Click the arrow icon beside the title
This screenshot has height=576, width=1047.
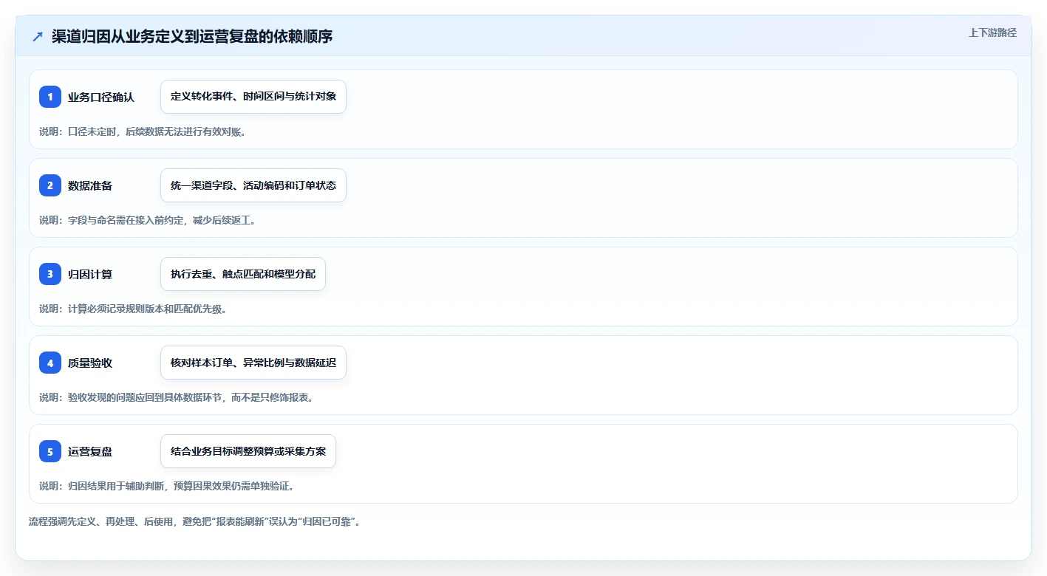click(38, 36)
